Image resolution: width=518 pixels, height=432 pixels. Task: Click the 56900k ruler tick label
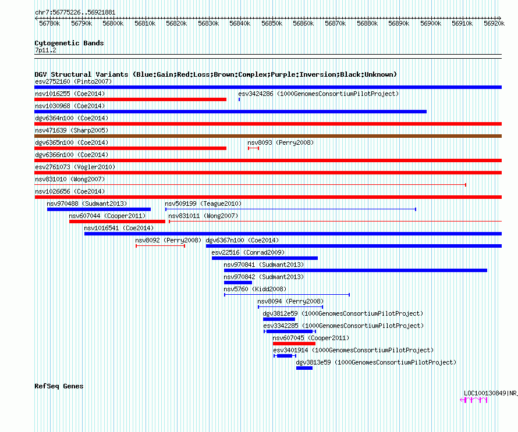coord(431,23)
